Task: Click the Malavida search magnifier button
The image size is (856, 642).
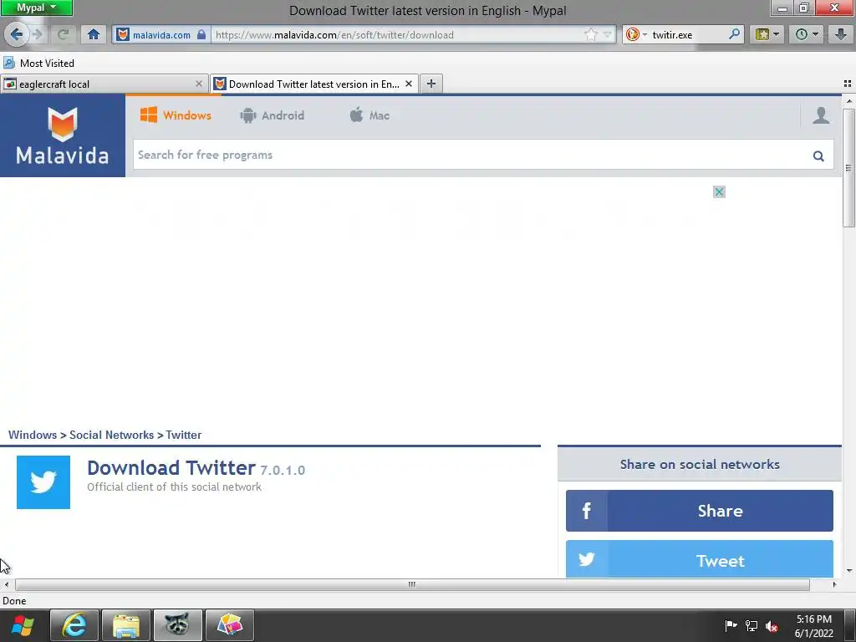Action: (818, 155)
